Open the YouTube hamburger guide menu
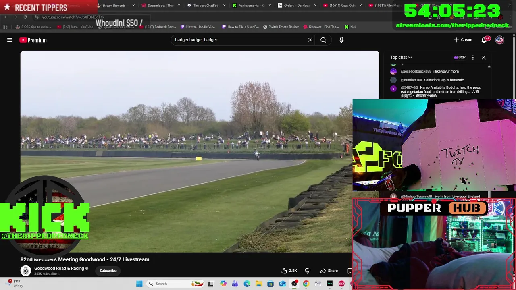 10,40
